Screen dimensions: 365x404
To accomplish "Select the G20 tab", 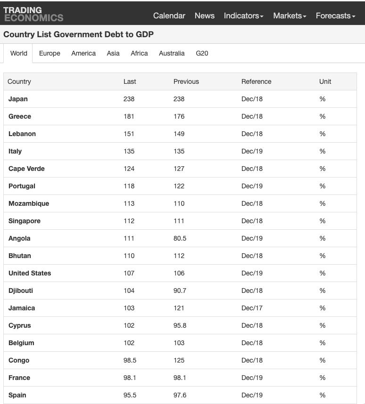I will pyautogui.click(x=202, y=53).
